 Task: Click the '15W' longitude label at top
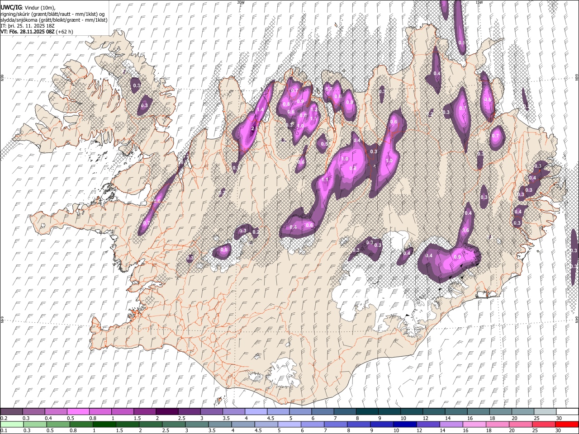[x=479, y=2]
